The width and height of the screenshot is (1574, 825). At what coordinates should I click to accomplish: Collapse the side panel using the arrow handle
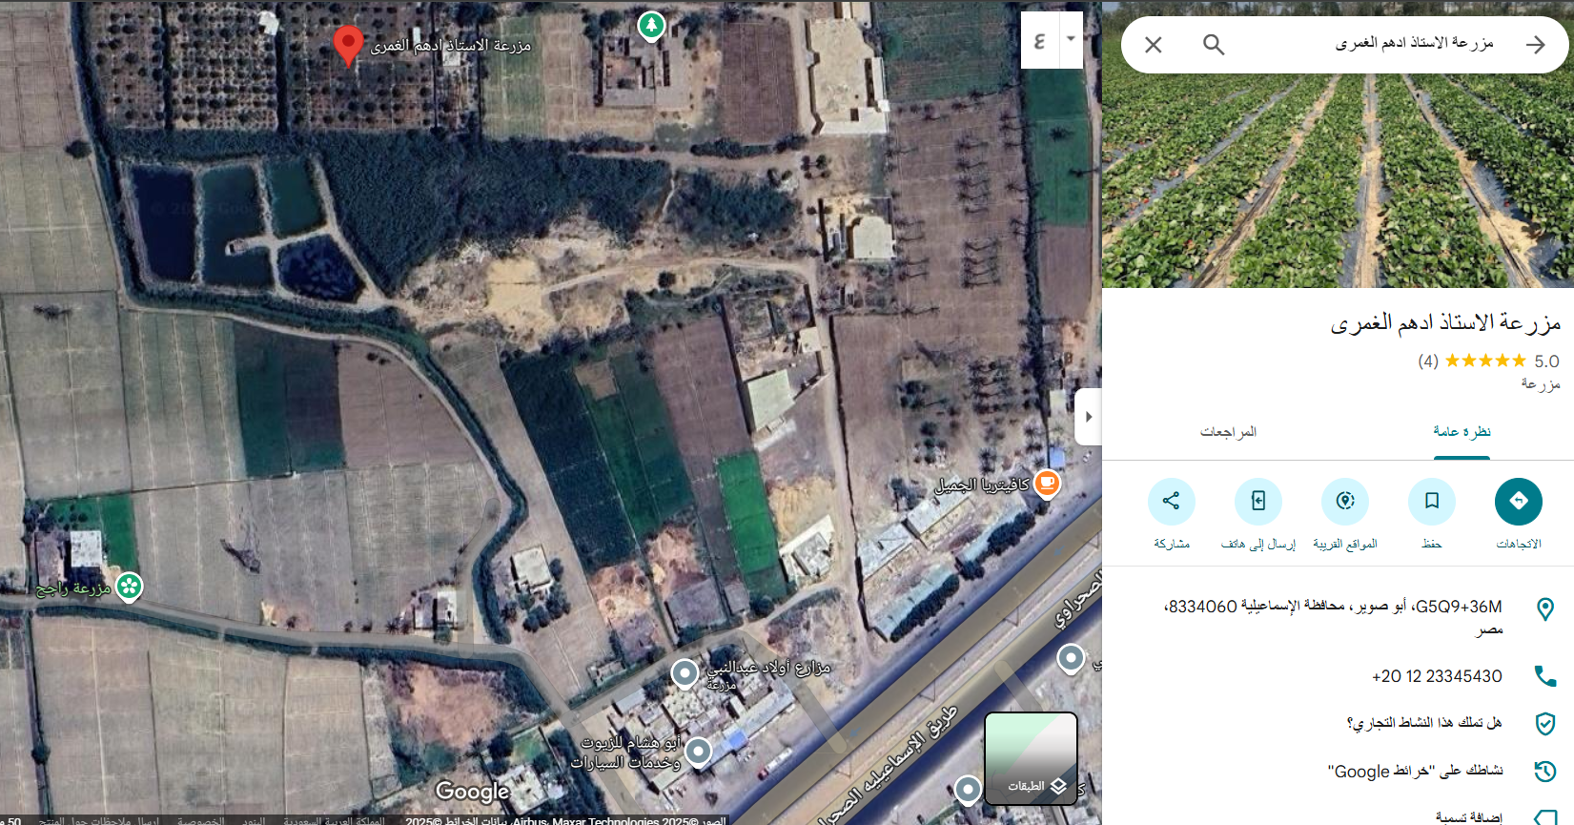click(x=1088, y=417)
